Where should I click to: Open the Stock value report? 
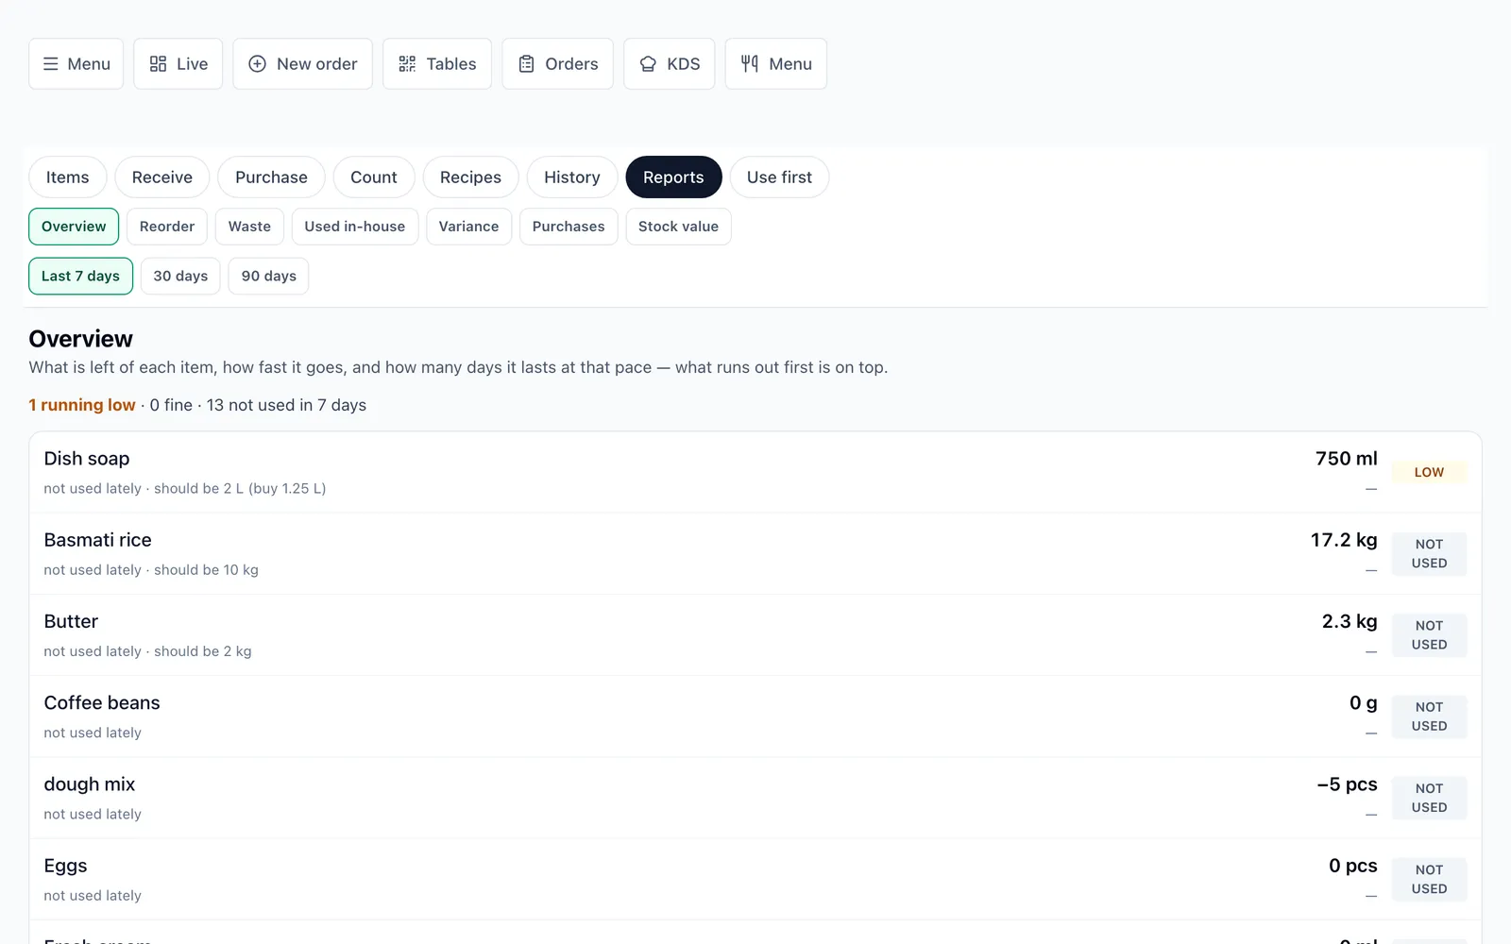coord(678,227)
